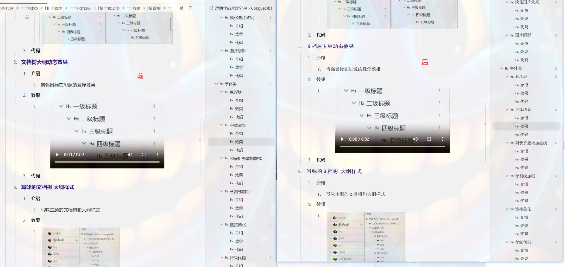
Task: Select 介绍 under 悬浮块 in left outline
Action: [x=239, y=100]
